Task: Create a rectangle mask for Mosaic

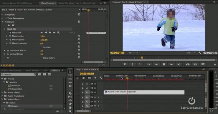Action: [x=13, y=25]
